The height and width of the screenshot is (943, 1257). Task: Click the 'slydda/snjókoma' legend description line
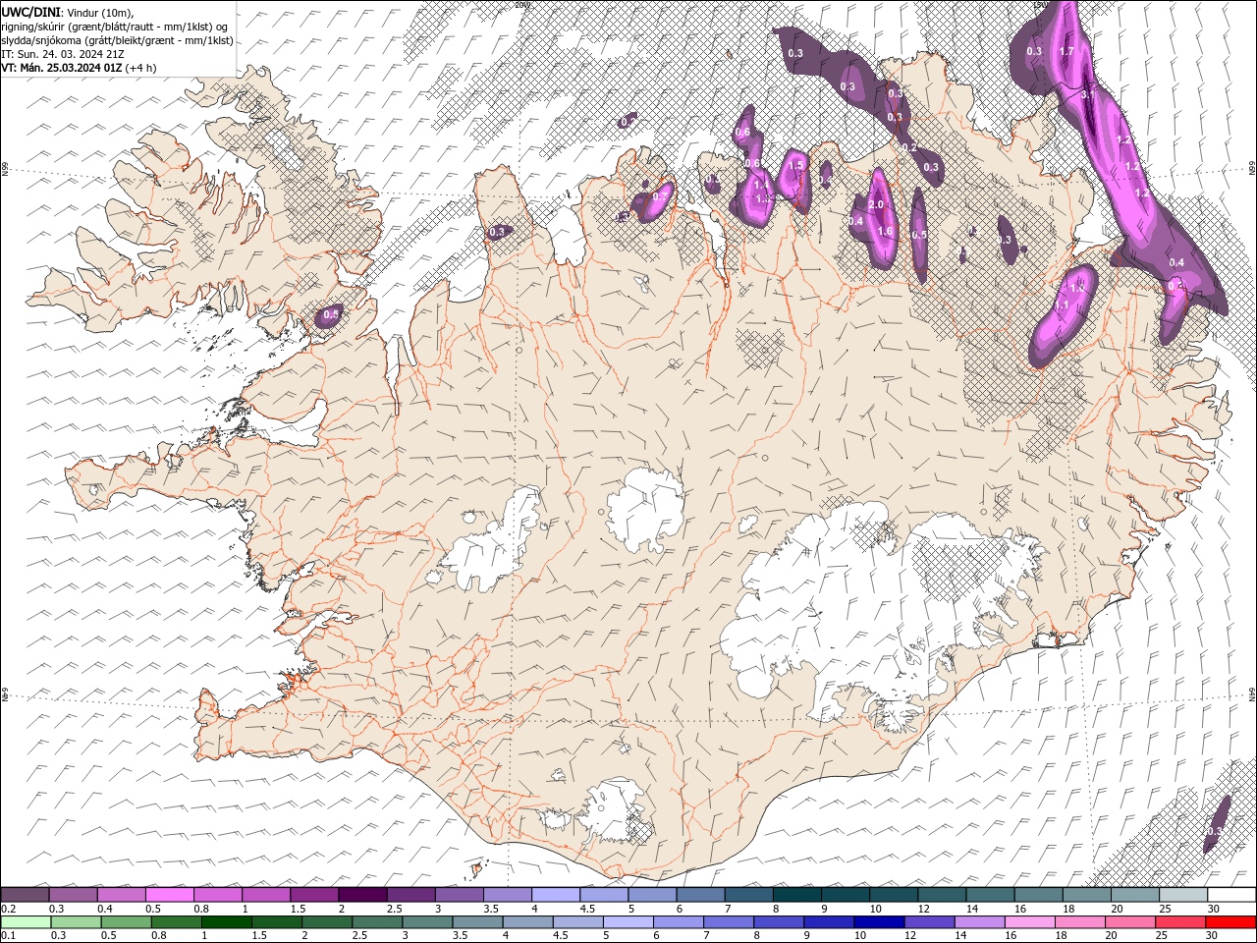[x=117, y=40]
